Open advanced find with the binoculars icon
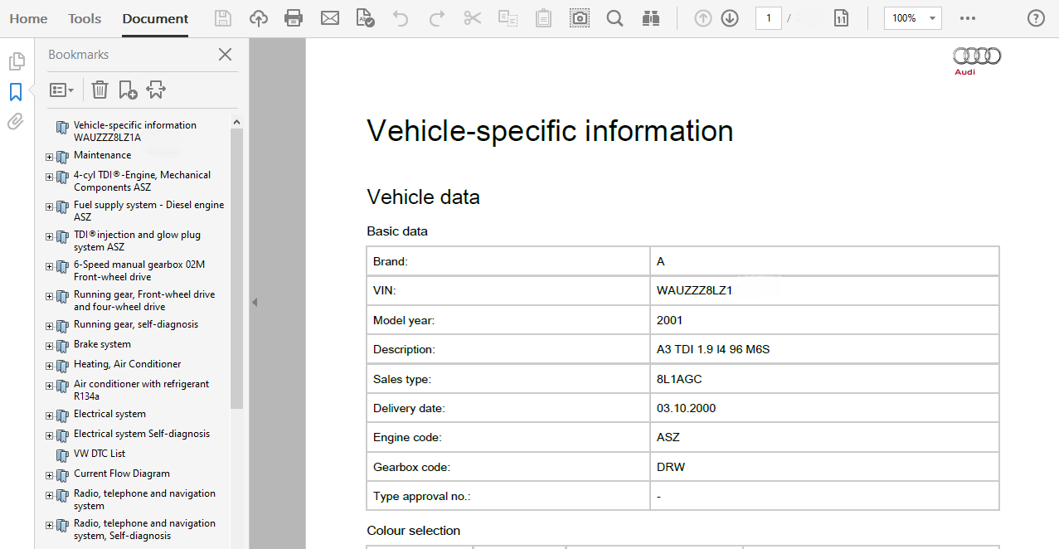1059x549 pixels. (x=650, y=17)
